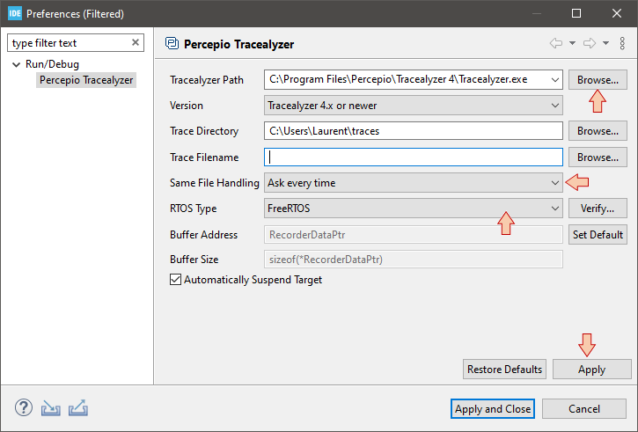Open the back history dropdown arrow
The width and height of the screenshot is (638, 432).
572,43
